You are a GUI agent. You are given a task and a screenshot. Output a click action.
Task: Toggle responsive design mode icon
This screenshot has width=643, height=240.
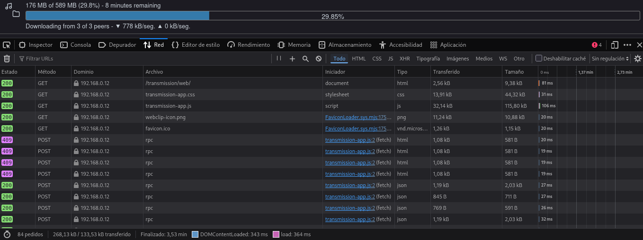click(x=615, y=45)
